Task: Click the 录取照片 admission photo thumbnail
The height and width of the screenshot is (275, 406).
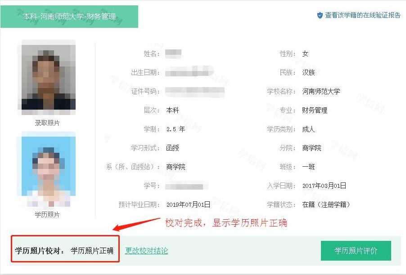Action: [x=47, y=77]
